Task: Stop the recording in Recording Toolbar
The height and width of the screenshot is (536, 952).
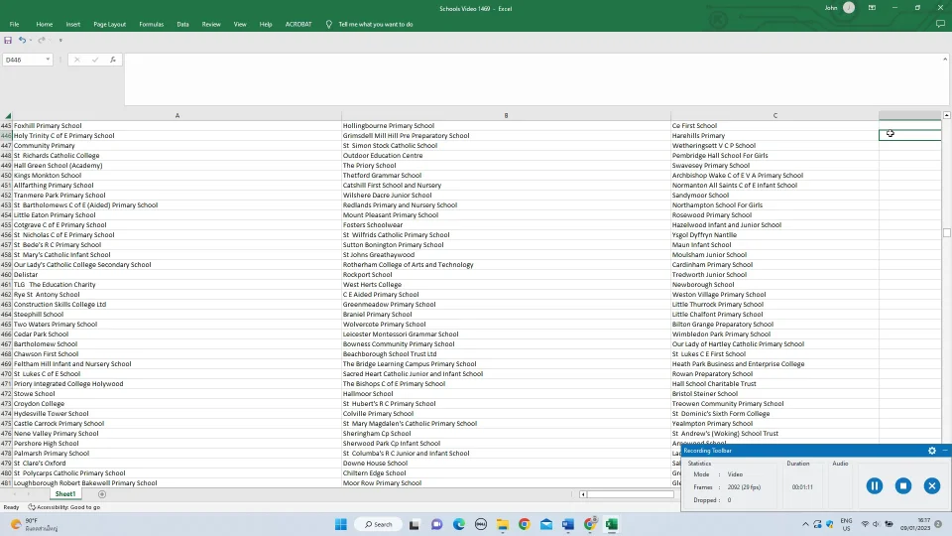Action: point(902,485)
